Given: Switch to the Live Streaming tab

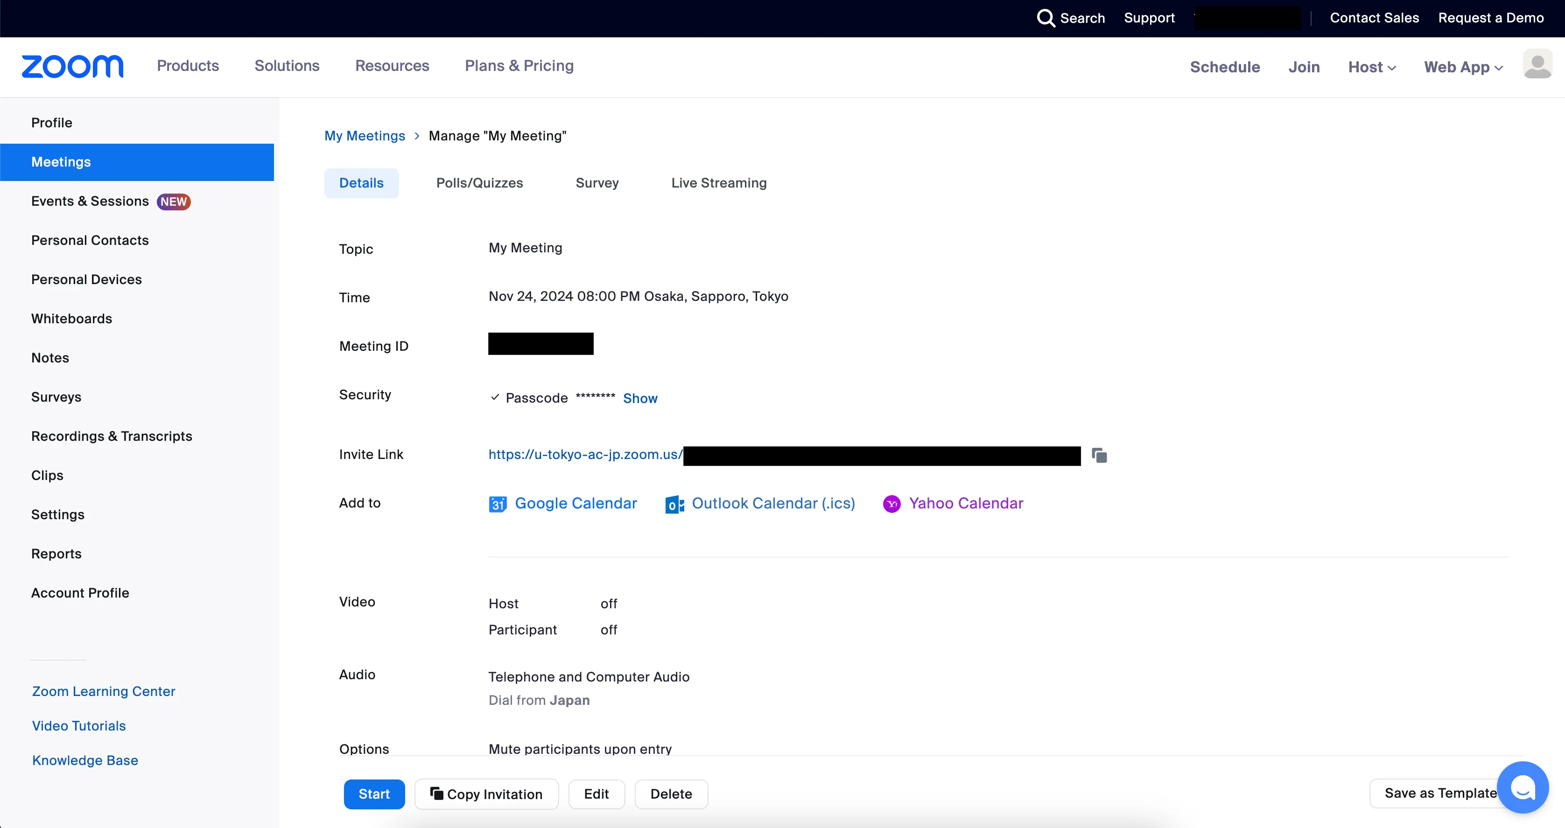Looking at the screenshot, I should click(x=719, y=183).
